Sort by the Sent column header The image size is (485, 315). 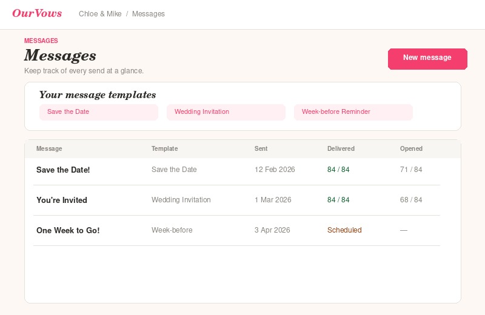click(261, 148)
